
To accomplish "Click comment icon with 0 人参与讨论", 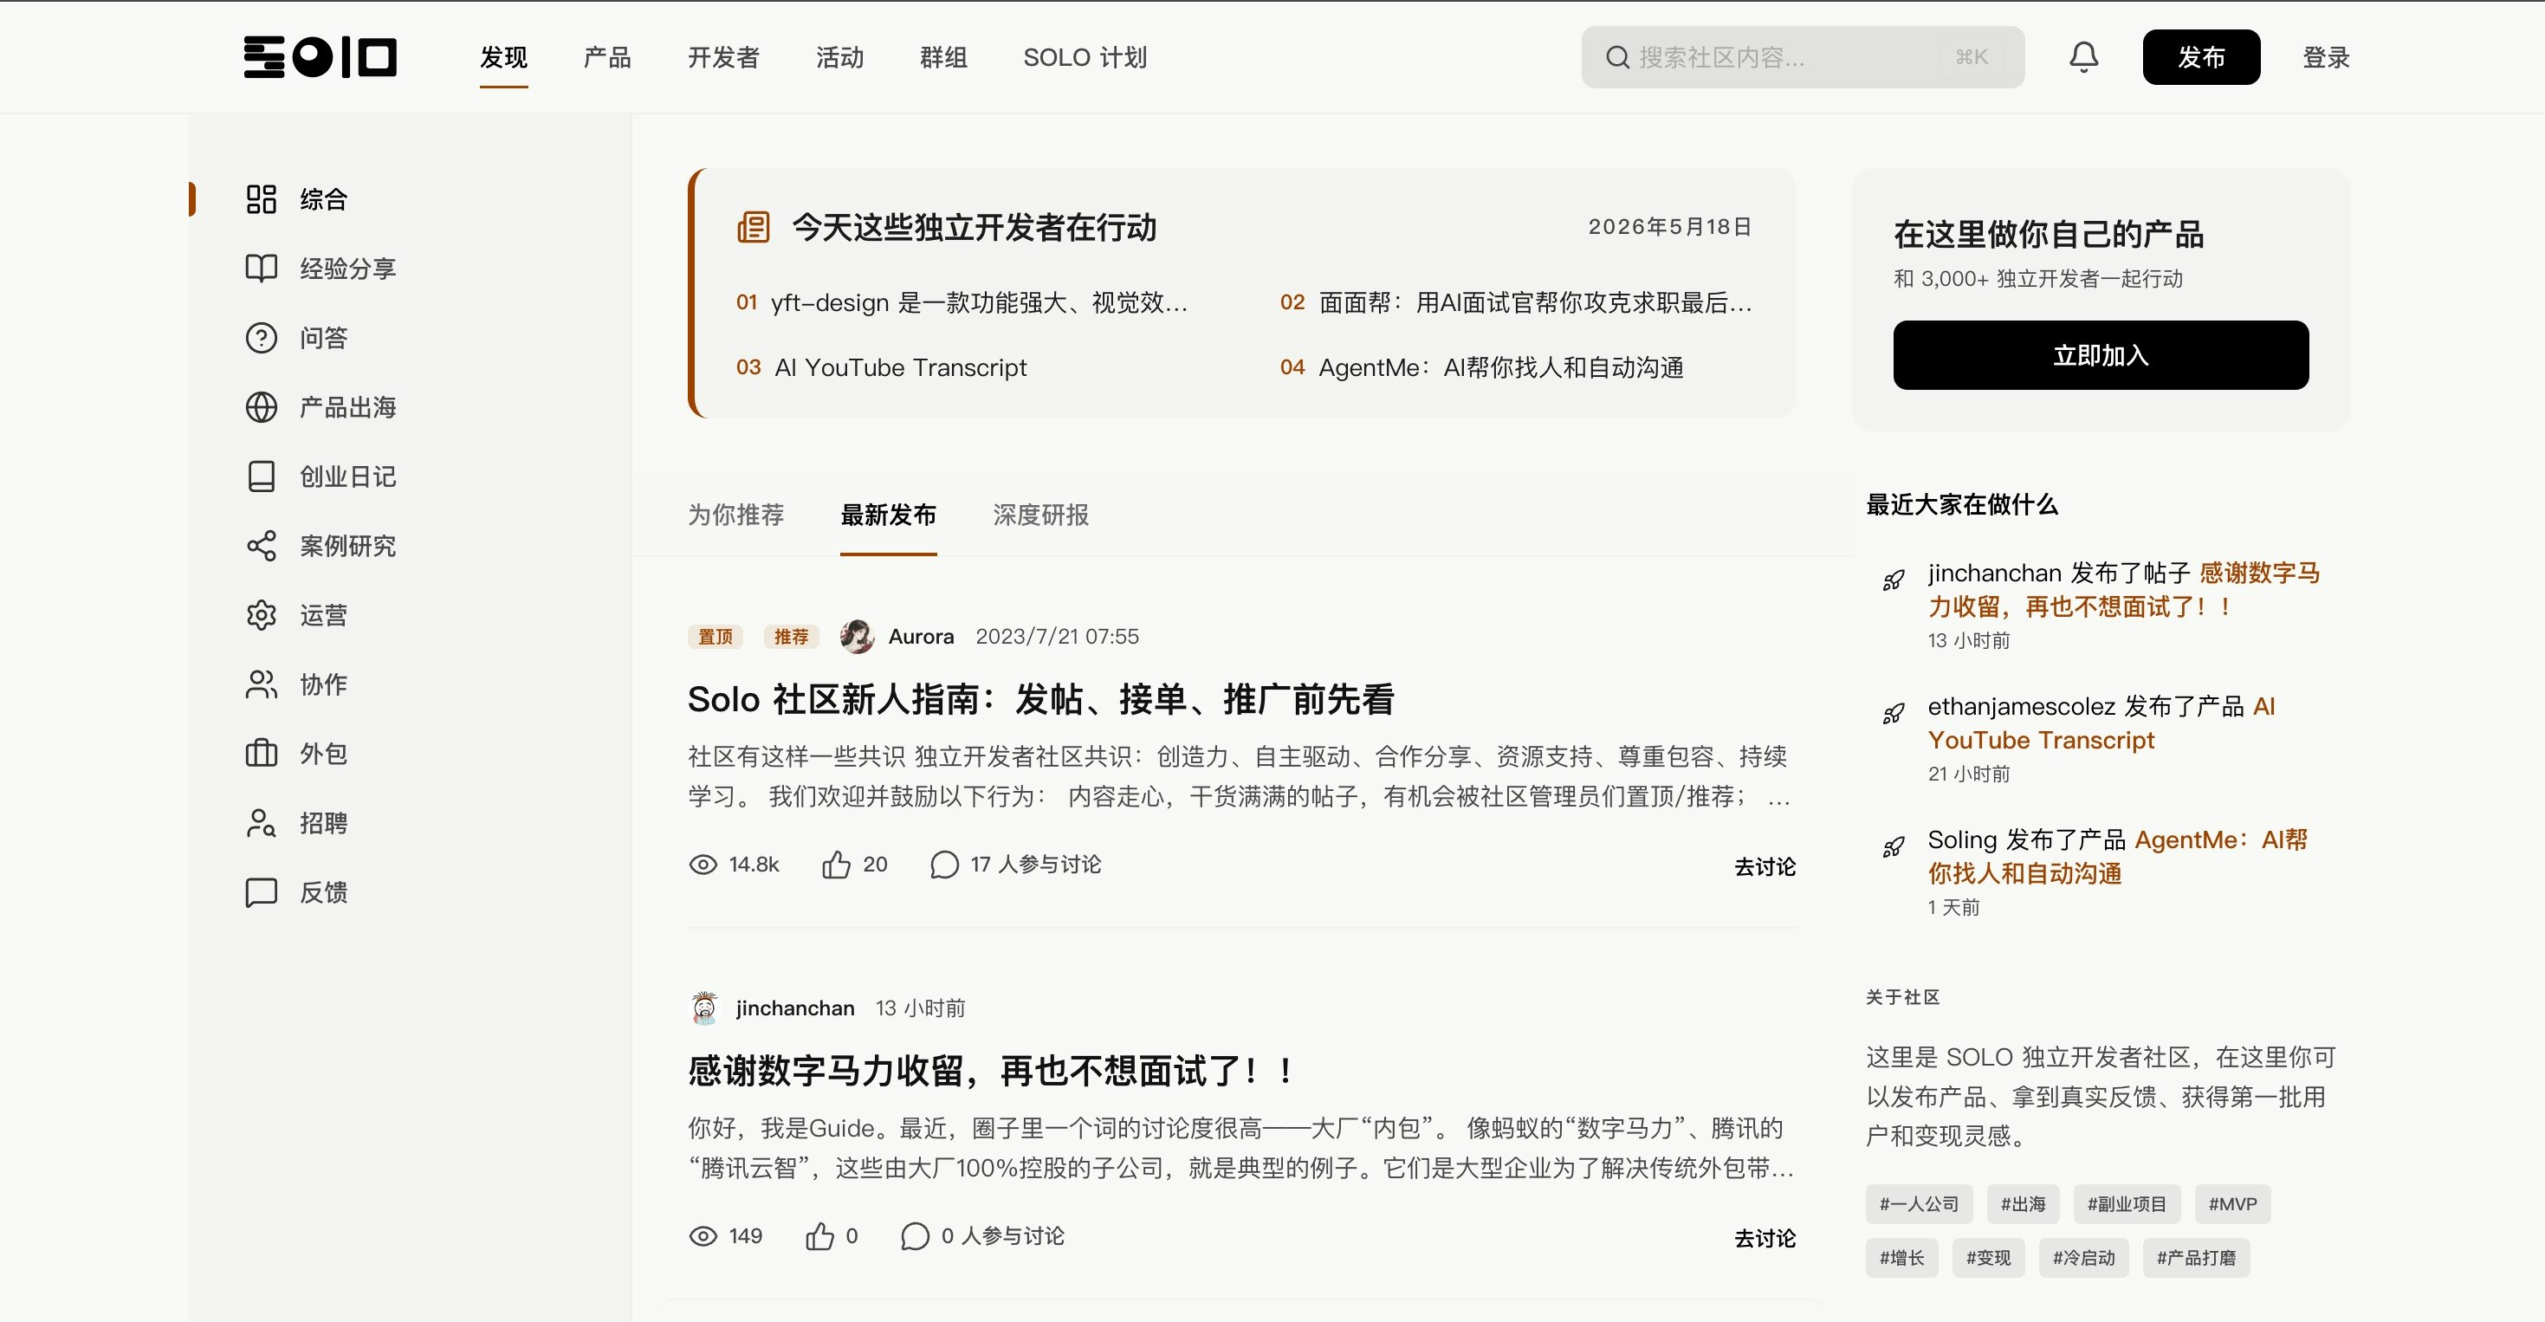I will 915,1236.
